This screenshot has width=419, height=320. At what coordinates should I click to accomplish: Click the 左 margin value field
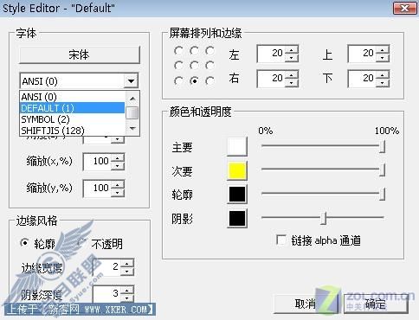(271, 54)
